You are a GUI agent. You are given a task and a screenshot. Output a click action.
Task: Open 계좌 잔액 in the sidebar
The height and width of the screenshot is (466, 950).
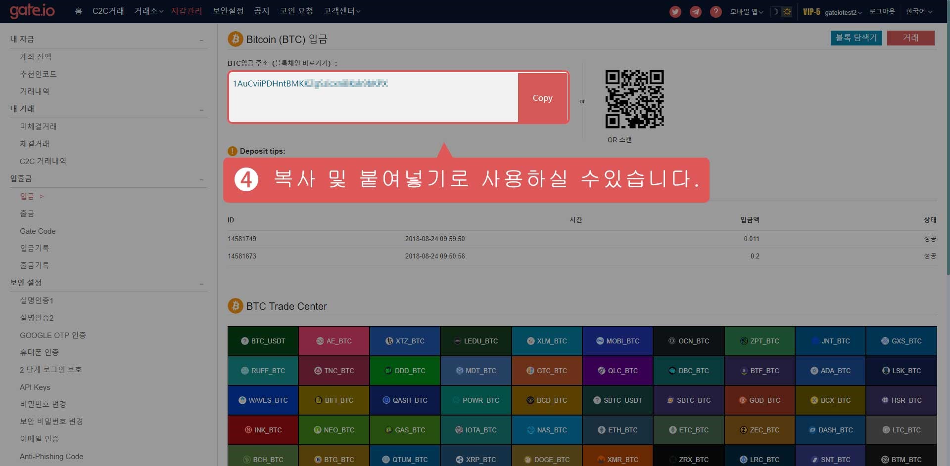point(36,57)
